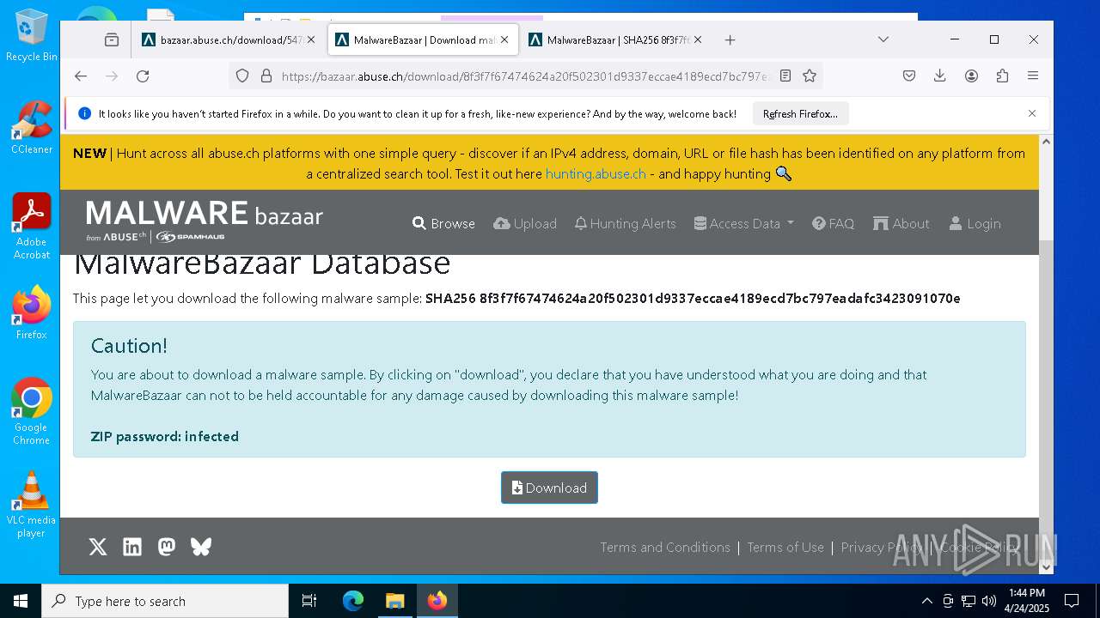Open the X (Twitter) social link
The image size is (1100, 618).
pyautogui.click(x=98, y=547)
